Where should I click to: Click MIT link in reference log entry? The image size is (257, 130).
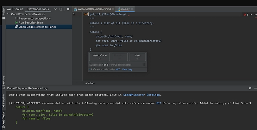click(x=159, y=103)
